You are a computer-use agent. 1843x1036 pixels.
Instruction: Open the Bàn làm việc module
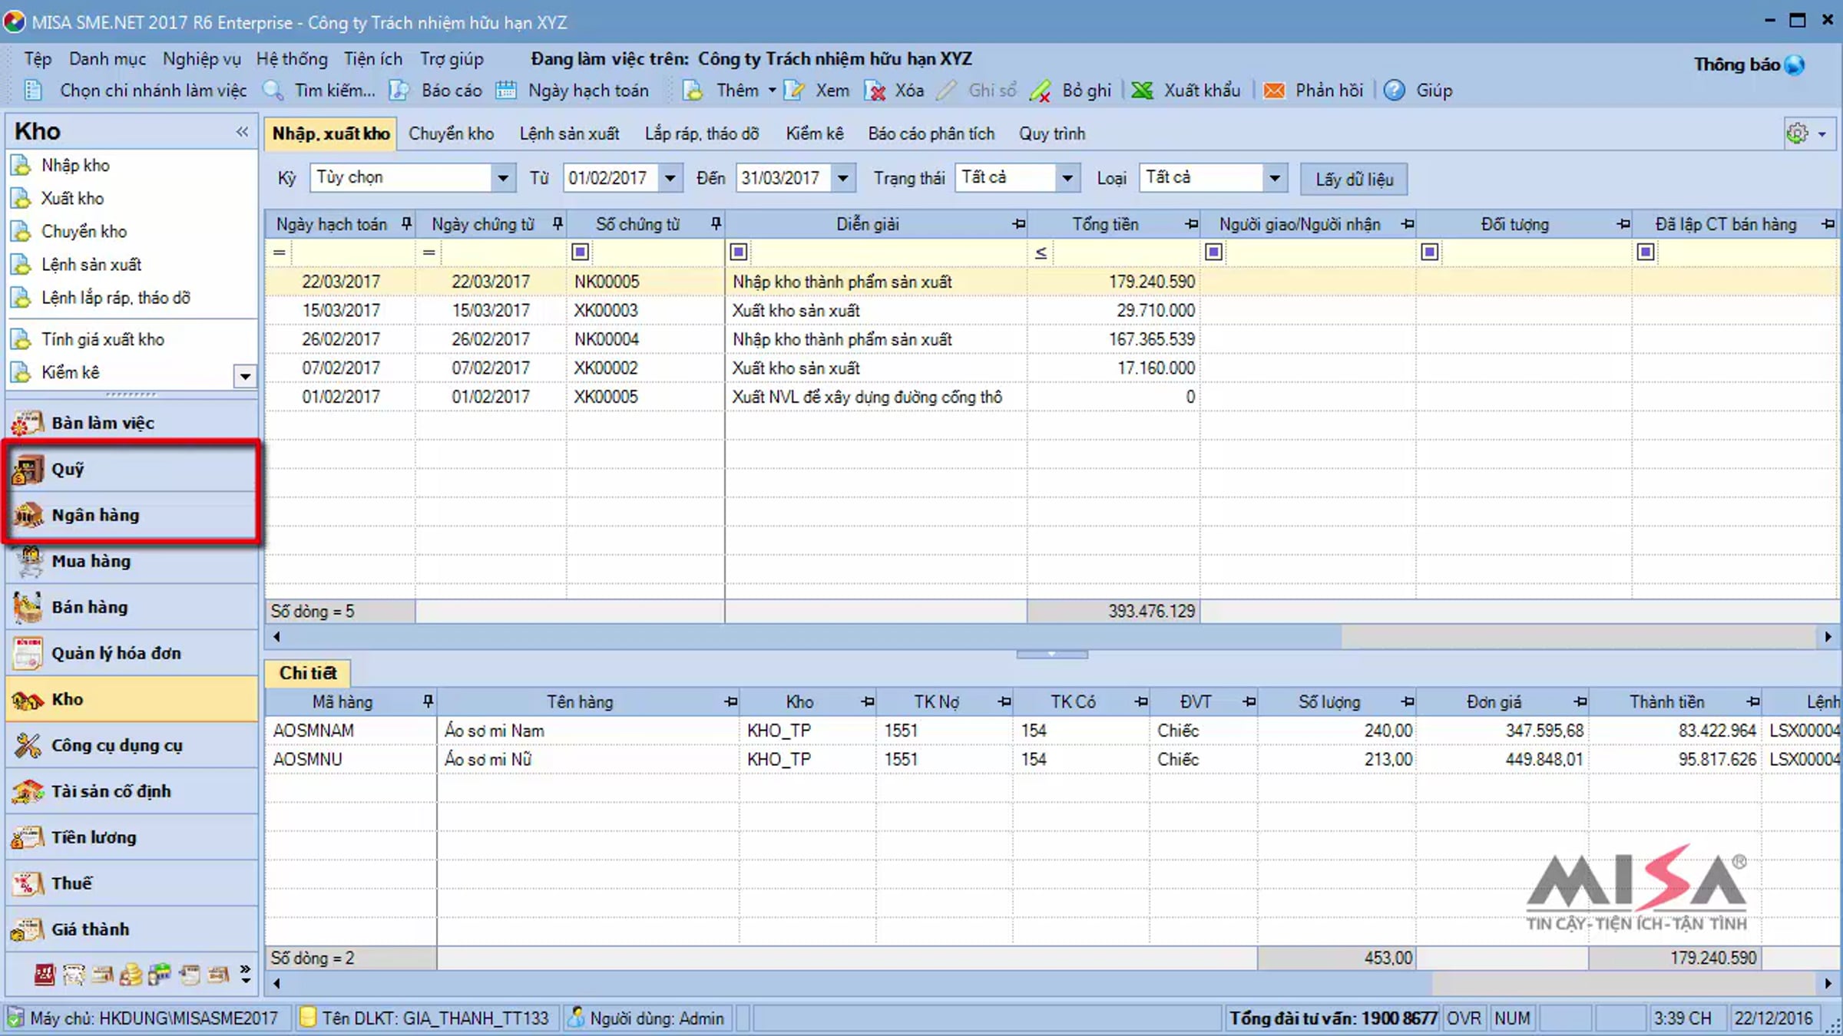click(132, 423)
